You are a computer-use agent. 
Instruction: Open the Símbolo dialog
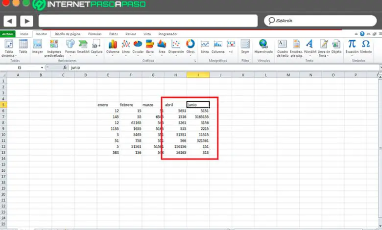(x=366, y=46)
